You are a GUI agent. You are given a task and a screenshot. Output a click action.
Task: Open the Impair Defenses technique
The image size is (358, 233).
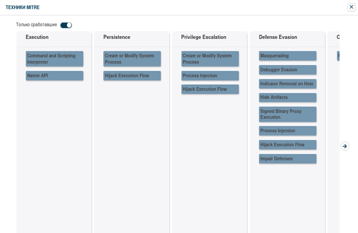pyautogui.click(x=287, y=159)
